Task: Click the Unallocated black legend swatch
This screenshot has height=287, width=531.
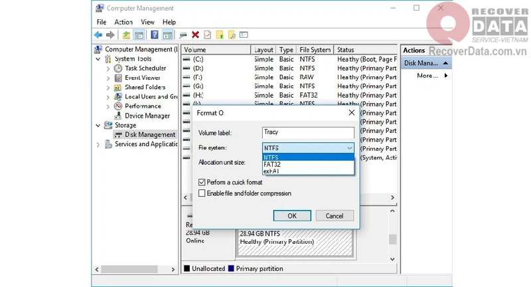Action: point(187,268)
